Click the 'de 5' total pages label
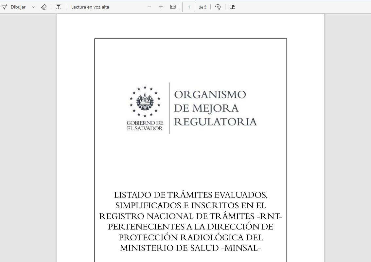The image size is (371, 262). coord(203,7)
